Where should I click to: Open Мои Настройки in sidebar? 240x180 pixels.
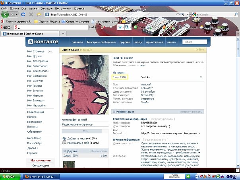[x=36, y=105]
